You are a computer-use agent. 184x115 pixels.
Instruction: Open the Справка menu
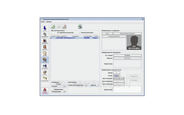click(49, 22)
